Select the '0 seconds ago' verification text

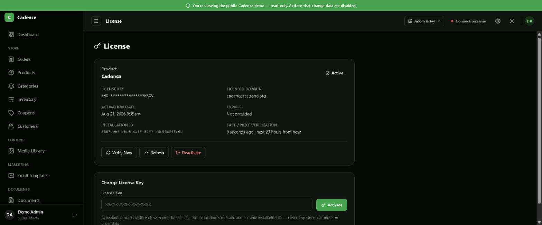click(x=240, y=132)
